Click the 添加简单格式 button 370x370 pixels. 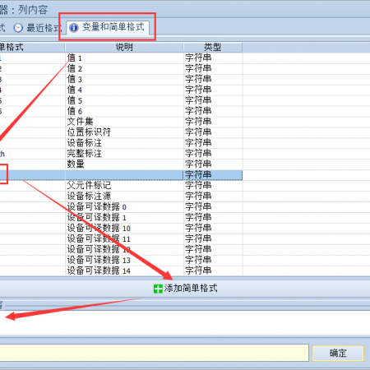(x=185, y=289)
